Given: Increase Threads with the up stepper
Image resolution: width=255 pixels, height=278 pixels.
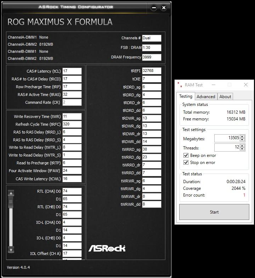Looking at the screenshot, I should click(242, 146).
